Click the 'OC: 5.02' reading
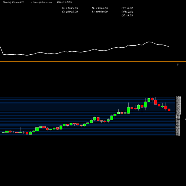This screenshot has height=186, width=186. click(x=127, y=8)
